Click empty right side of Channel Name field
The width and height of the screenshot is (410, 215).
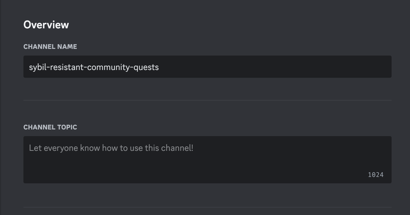pos(307,67)
